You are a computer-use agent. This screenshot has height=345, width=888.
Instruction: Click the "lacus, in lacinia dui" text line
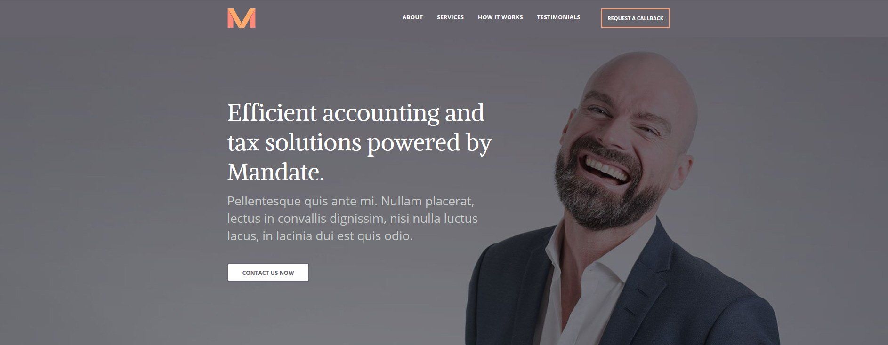pos(320,236)
